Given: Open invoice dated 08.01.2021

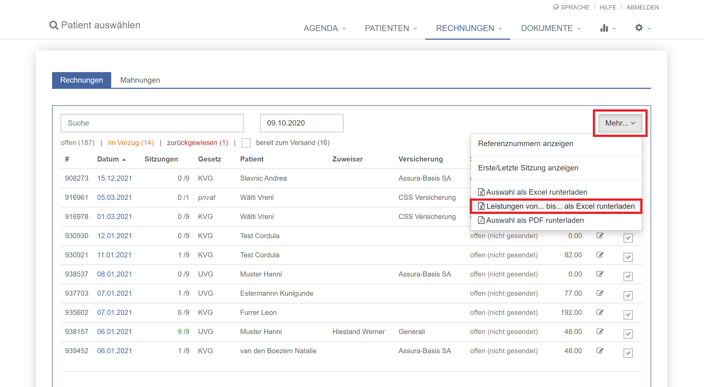Looking at the screenshot, I should [114, 274].
